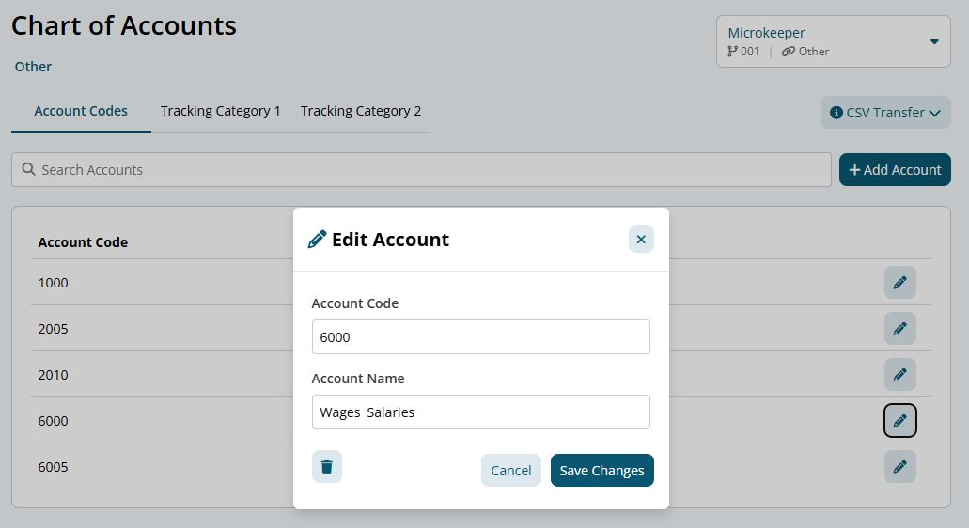Viewport: 969px width, 528px height.
Task: Click the pencil edit icon for account 1000
Action: click(899, 282)
